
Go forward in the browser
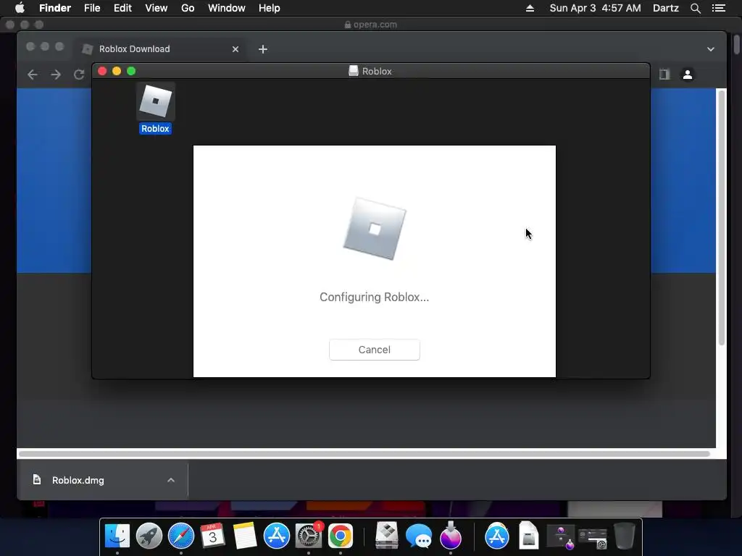pyautogui.click(x=56, y=75)
